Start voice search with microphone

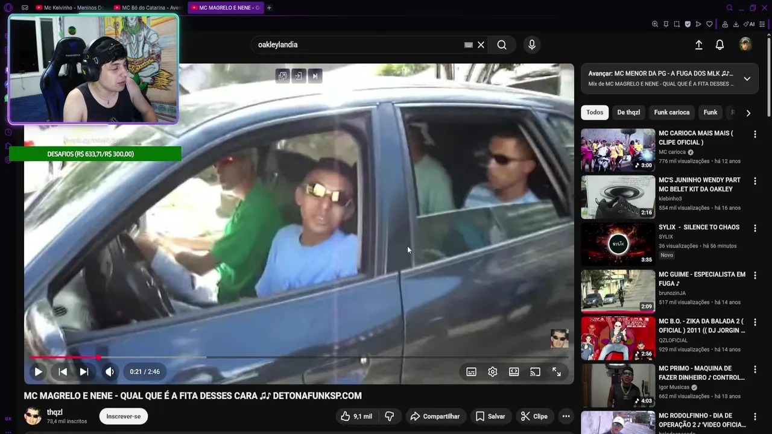point(531,45)
